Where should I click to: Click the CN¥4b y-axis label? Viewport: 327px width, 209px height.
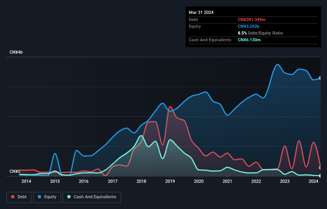(x=16, y=52)
